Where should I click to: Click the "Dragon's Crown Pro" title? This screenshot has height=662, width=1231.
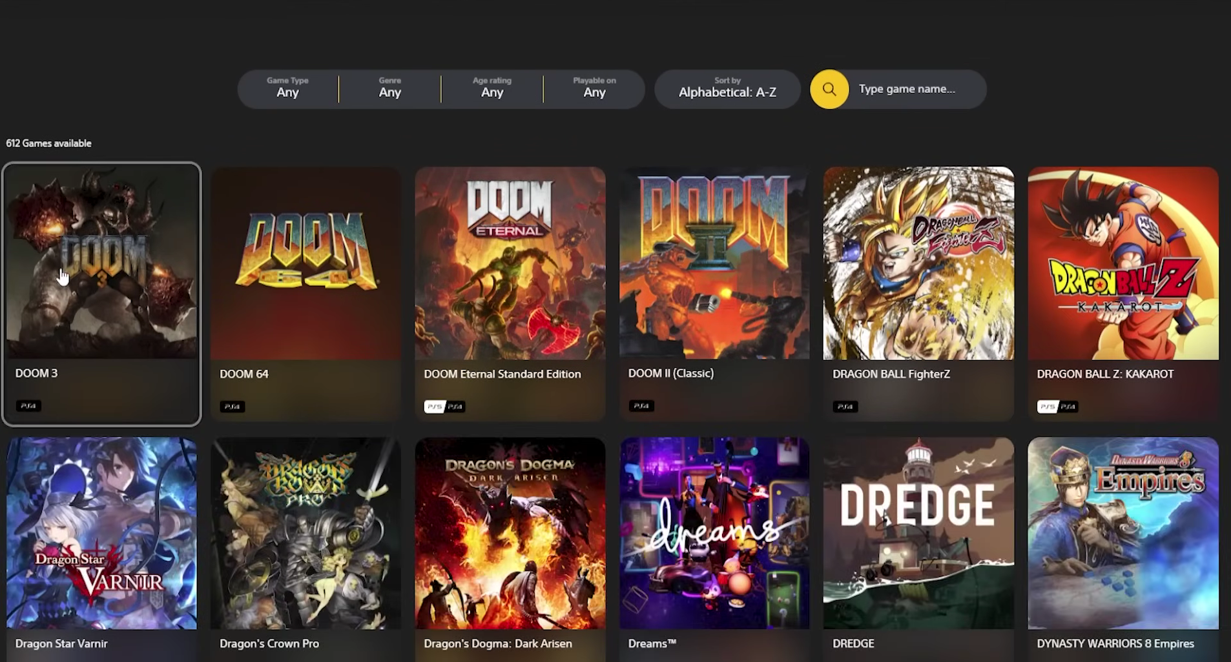[269, 643]
